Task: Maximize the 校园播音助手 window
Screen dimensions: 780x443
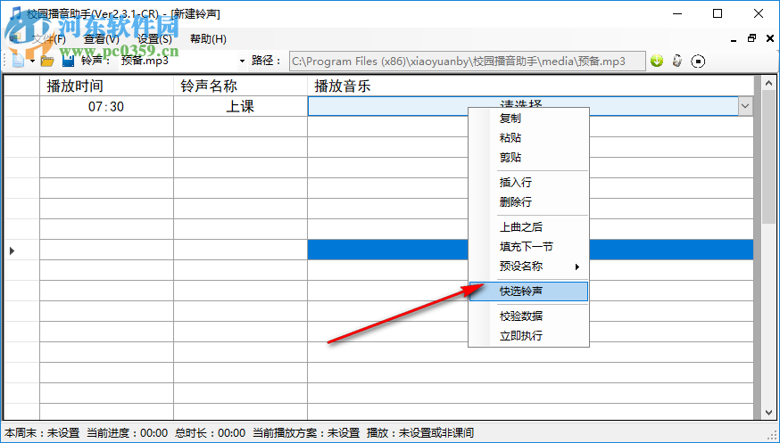Action: (718, 14)
